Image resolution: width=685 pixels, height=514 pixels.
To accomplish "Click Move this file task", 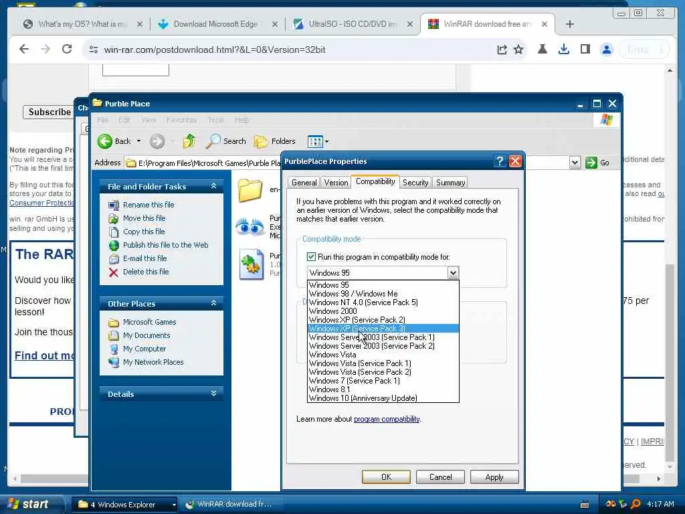I will tap(144, 218).
